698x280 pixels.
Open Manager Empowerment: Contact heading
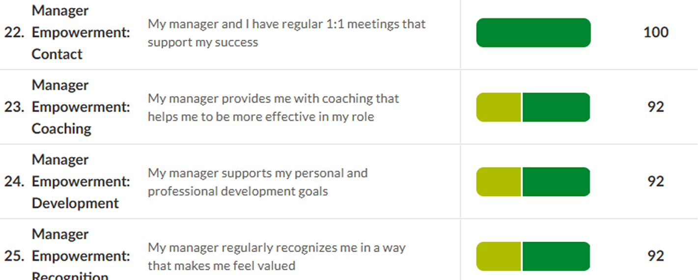81,32
